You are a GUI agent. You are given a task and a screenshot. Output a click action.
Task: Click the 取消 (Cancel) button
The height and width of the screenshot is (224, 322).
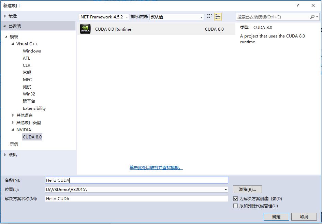coord(304,216)
